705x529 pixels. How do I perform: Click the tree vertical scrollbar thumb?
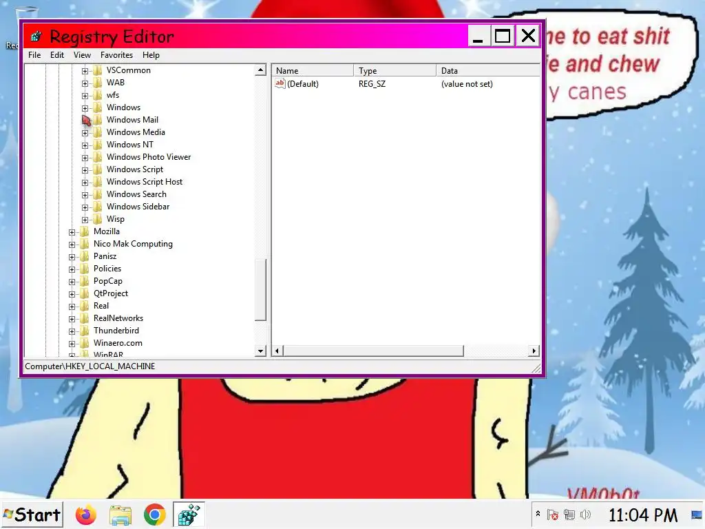260,290
